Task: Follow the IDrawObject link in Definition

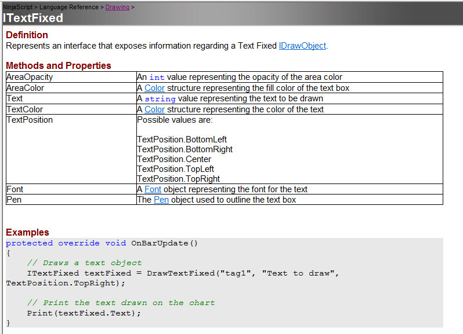Action: point(302,46)
